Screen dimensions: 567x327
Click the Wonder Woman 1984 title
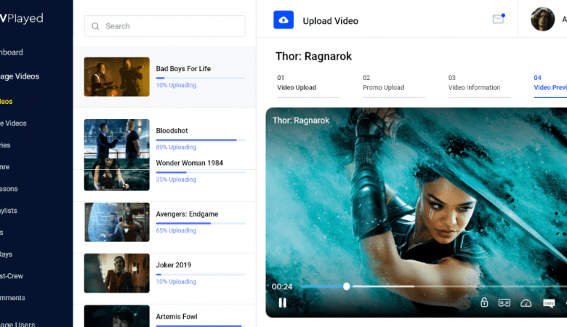pyautogui.click(x=190, y=163)
